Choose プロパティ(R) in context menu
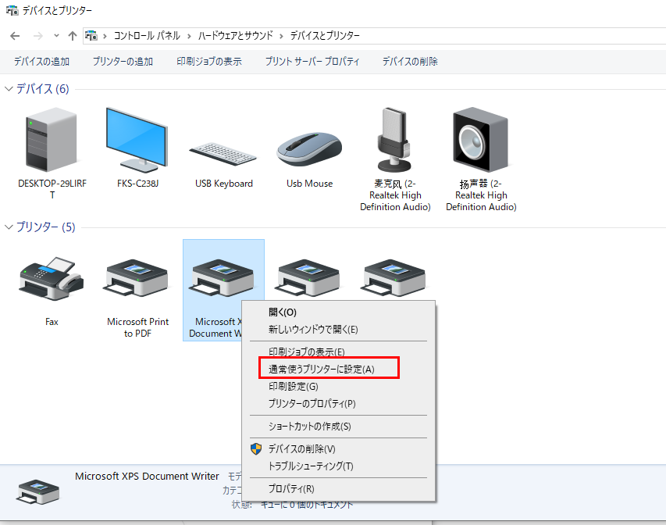This screenshot has height=525, width=666. (338, 489)
